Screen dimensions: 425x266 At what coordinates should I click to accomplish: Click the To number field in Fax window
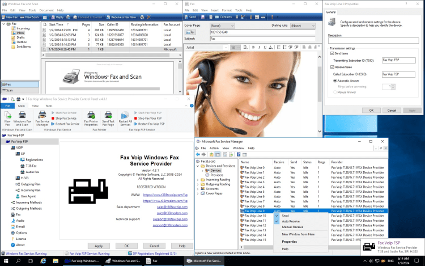tap(262, 32)
